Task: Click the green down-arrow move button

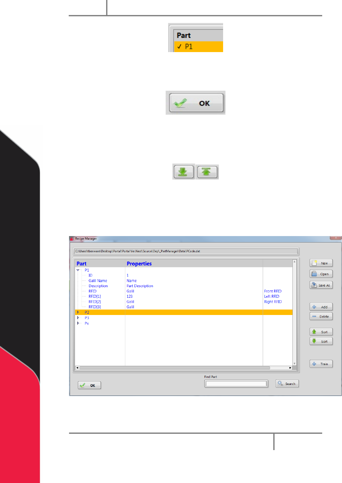Action: tap(183, 172)
